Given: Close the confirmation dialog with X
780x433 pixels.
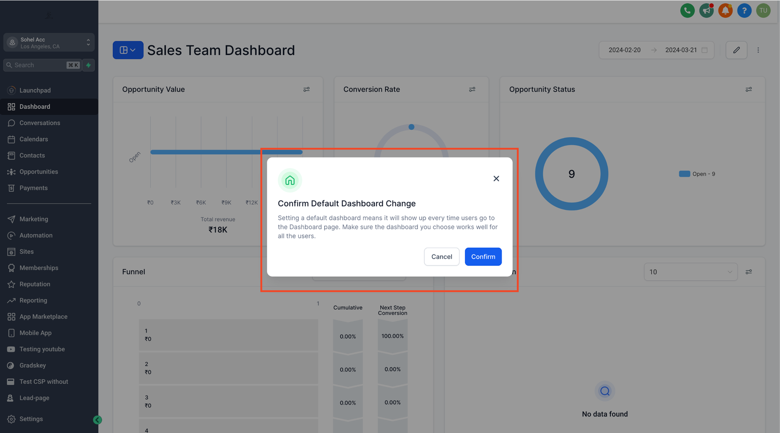Looking at the screenshot, I should point(496,178).
